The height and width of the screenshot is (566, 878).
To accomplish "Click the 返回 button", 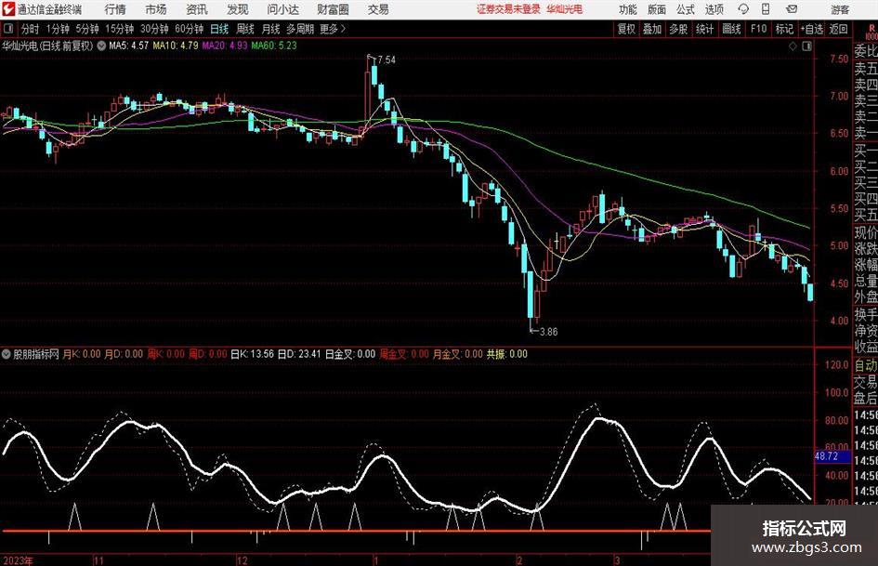I will 838,29.
